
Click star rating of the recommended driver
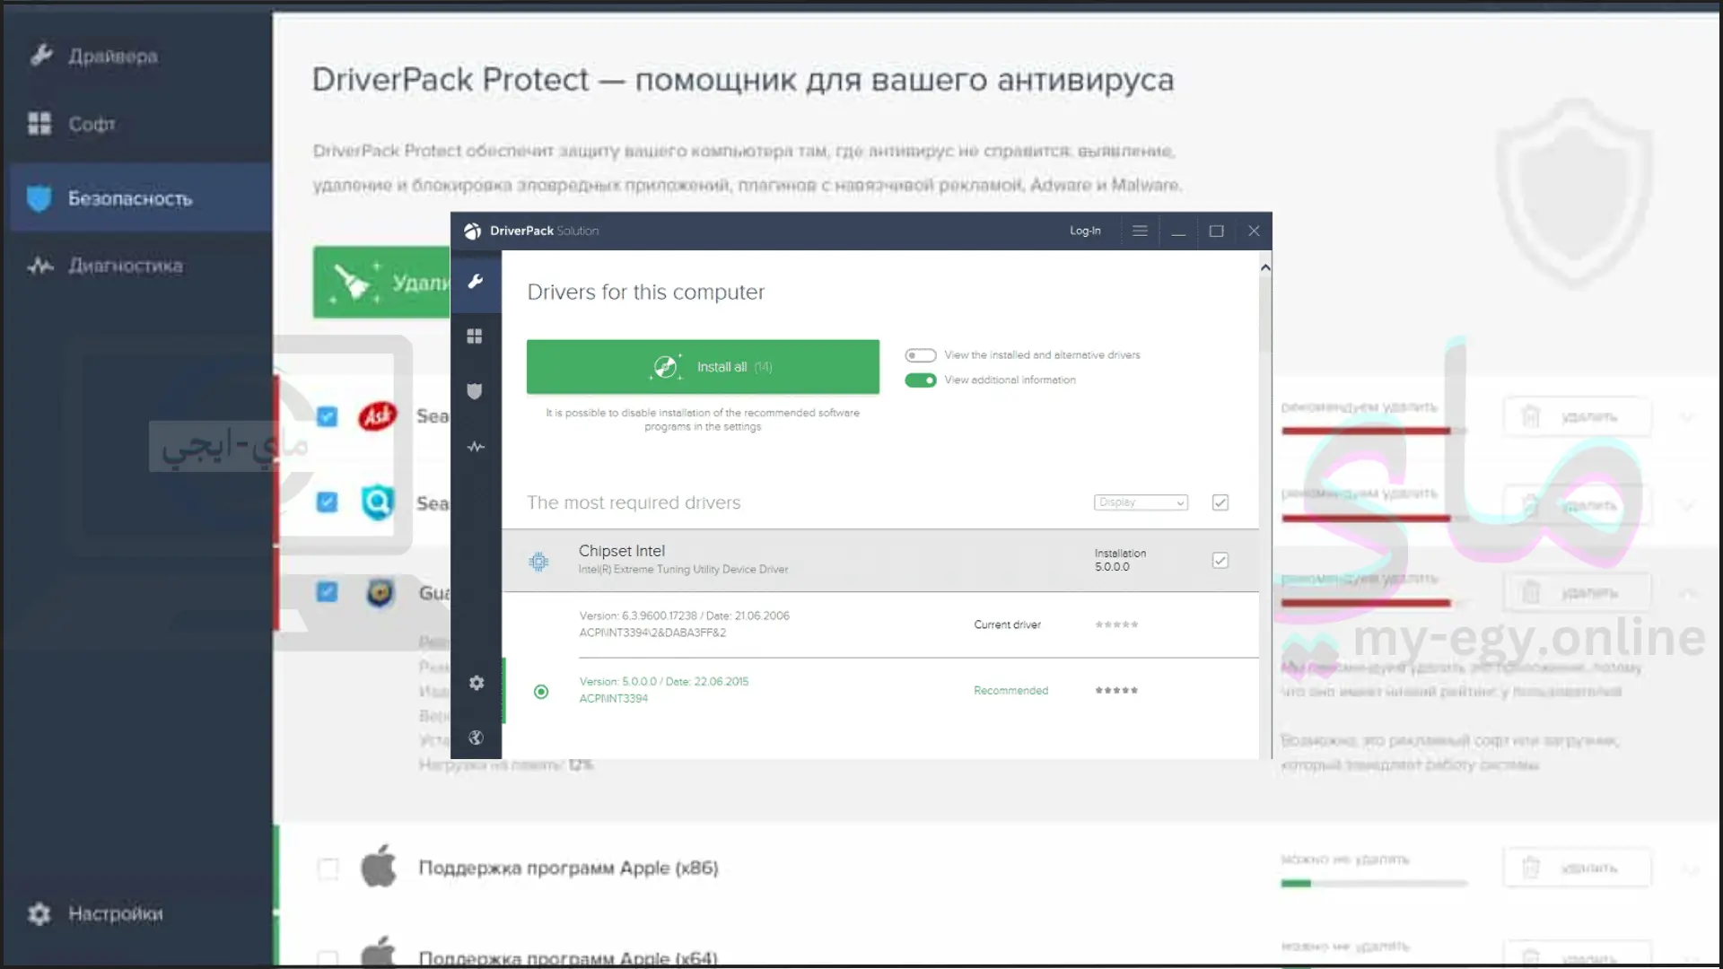(x=1116, y=691)
